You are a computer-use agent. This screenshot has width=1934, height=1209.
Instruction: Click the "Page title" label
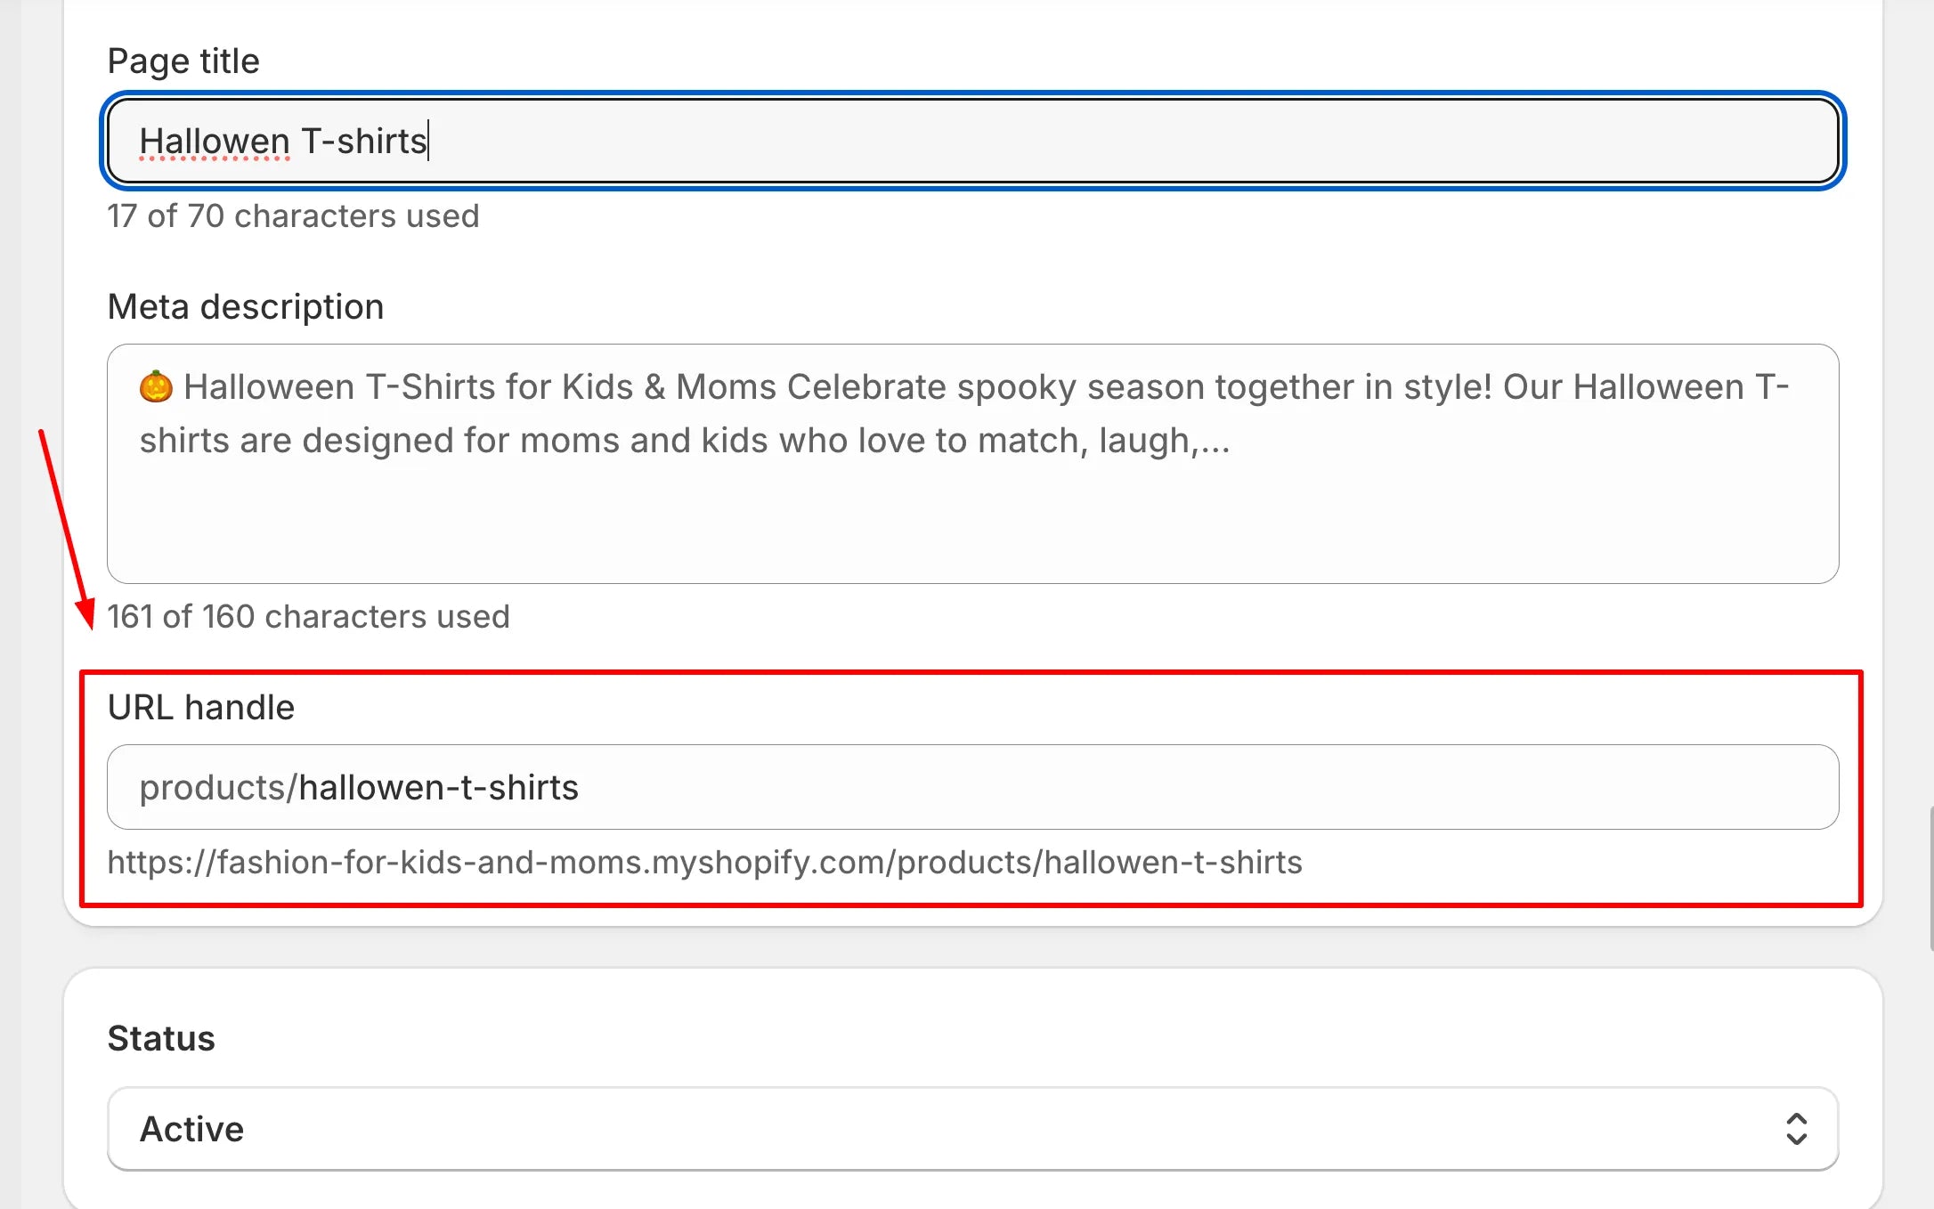(183, 61)
